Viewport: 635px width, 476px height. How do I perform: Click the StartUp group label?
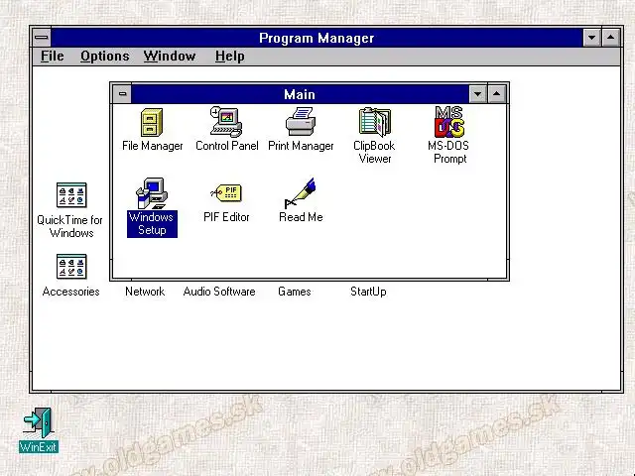368,292
